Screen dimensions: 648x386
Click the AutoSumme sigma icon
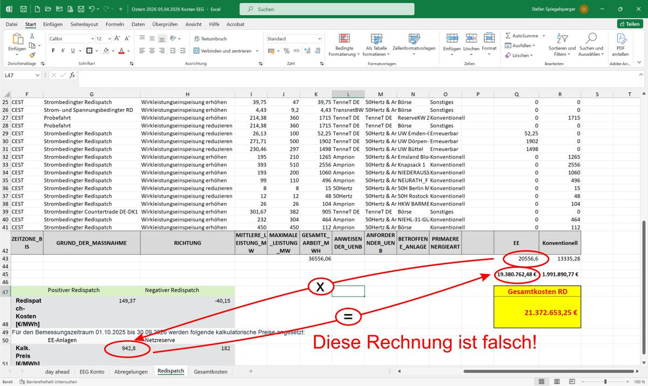[x=508, y=36]
